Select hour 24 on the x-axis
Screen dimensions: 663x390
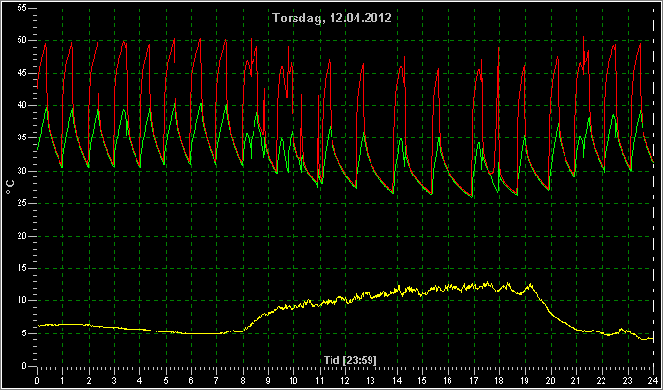[653, 380]
